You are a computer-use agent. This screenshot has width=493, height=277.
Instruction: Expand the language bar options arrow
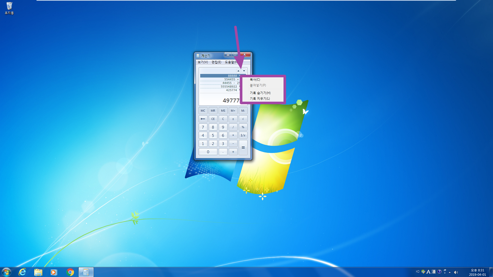pyautogui.click(x=445, y=272)
